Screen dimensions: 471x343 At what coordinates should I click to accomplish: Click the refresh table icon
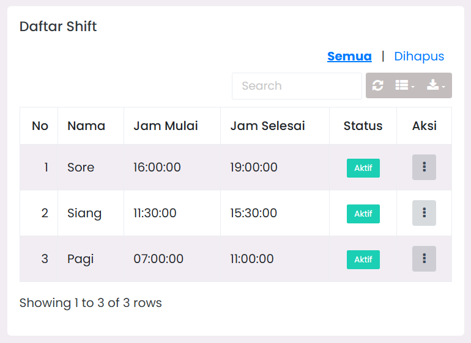coord(378,85)
